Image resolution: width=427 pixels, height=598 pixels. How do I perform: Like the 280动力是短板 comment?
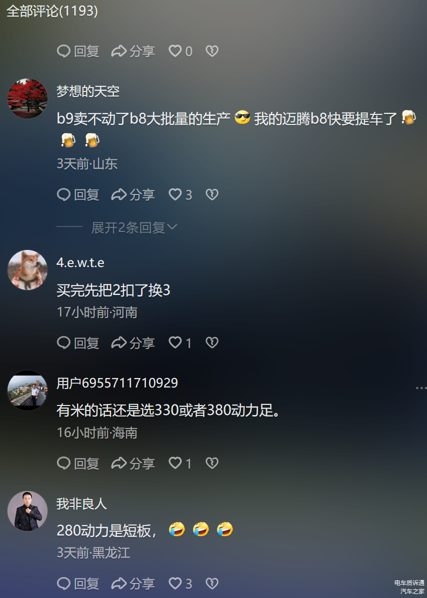click(x=180, y=583)
